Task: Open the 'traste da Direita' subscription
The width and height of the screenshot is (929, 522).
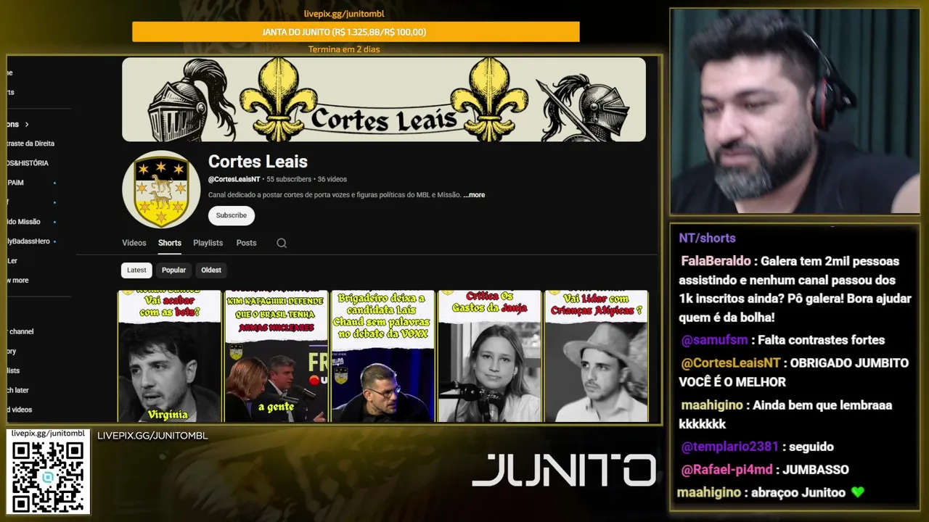Action: pyautogui.click(x=30, y=144)
